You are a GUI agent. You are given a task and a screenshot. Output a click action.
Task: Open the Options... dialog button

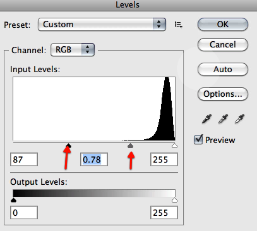pos(223,94)
